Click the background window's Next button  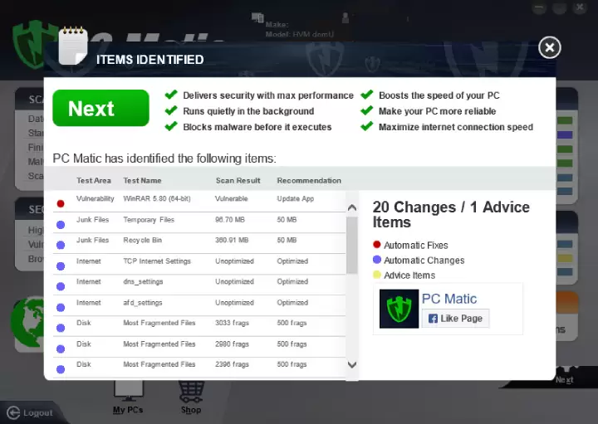pyautogui.click(x=565, y=379)
